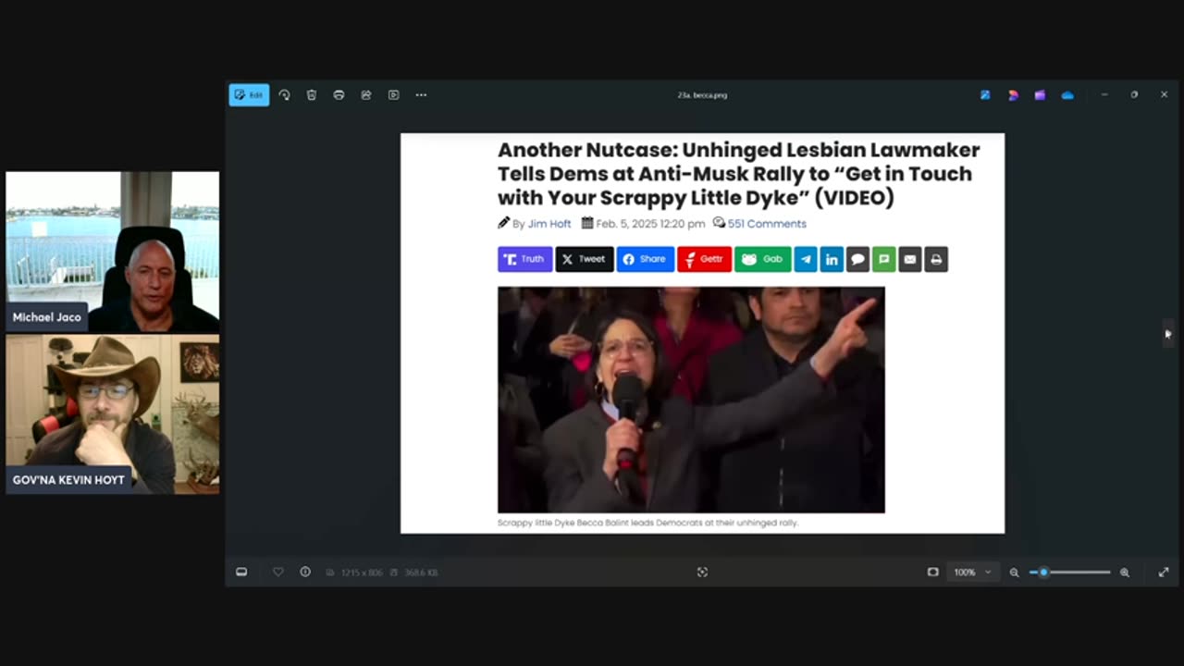Screen dimensions: 1184x666
Task: Click the article headline text
Action: [x=738, y=174]
